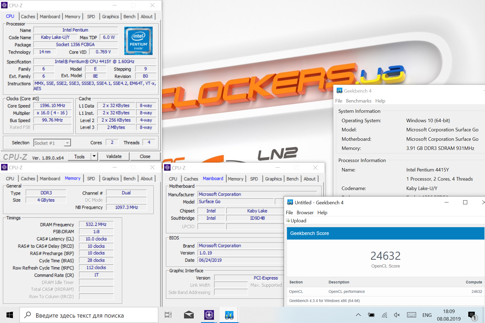485x323 pixels.
Task: Open Mainboard tab in top CPU-Z window
Action: pyautogui.click(x=50, y=16)
